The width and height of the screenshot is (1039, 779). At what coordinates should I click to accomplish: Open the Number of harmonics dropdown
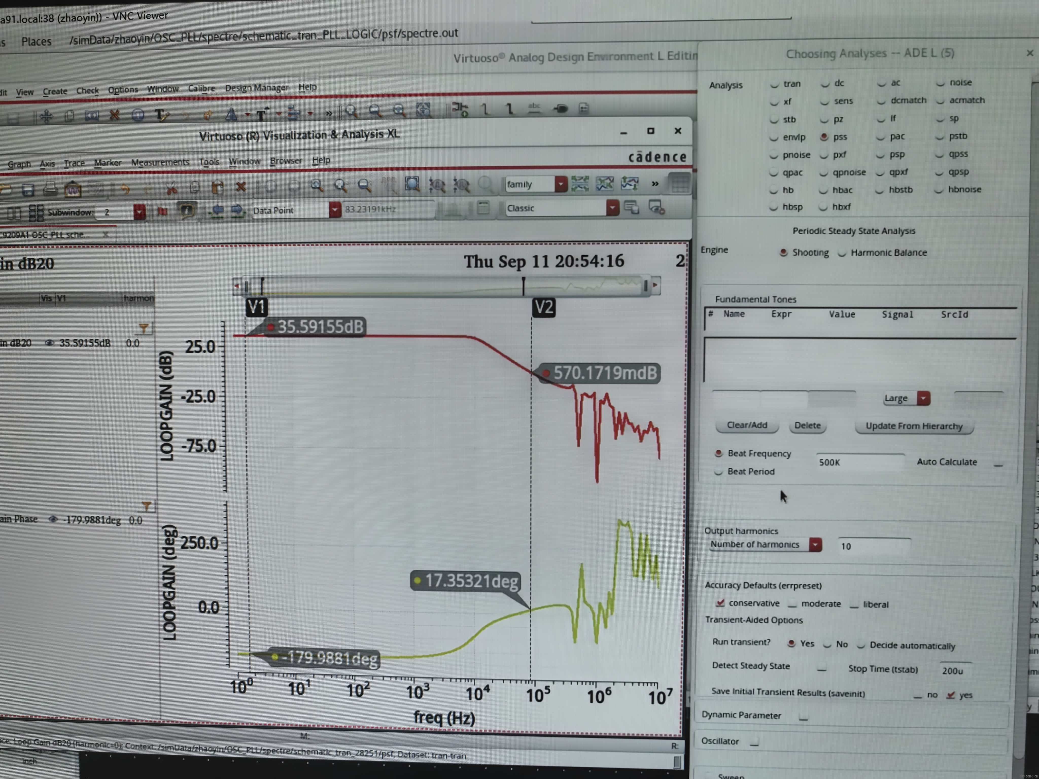[x=816, y=545]
